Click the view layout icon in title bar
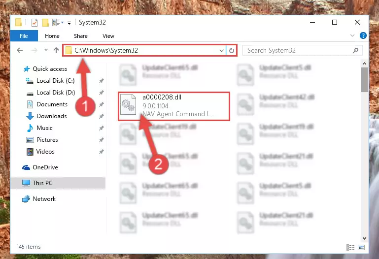The image size is (379, 259). point(58,23)
